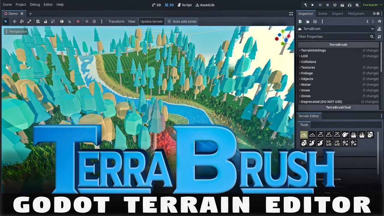Select the Move tool in the 3D toolbar
Viewport: 384px width, 216px height.
(14, 21)
